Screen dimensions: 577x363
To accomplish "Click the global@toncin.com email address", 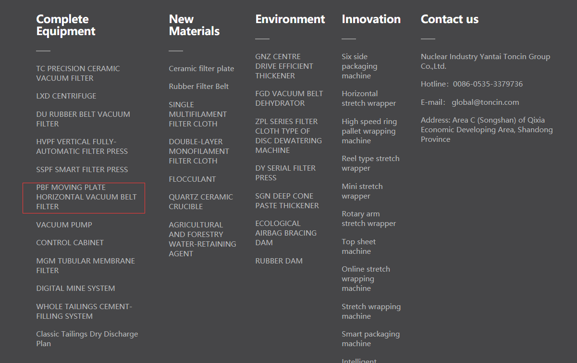I will (x=485, y=102).
